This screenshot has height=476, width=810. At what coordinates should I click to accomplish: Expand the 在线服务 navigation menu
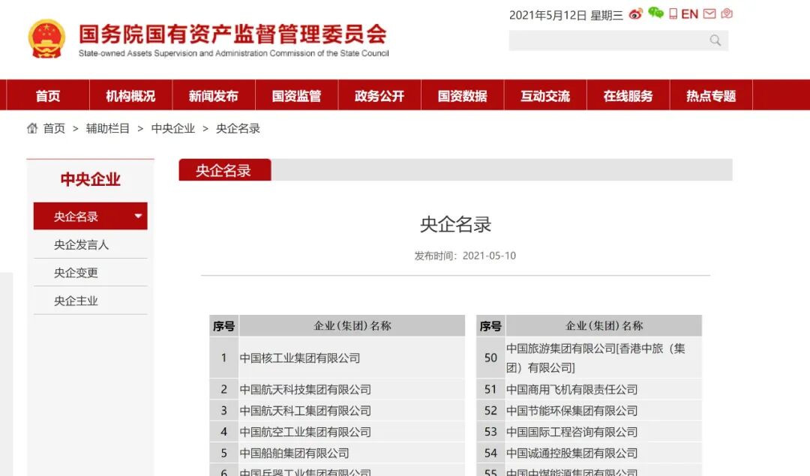(x=628, y=94)
